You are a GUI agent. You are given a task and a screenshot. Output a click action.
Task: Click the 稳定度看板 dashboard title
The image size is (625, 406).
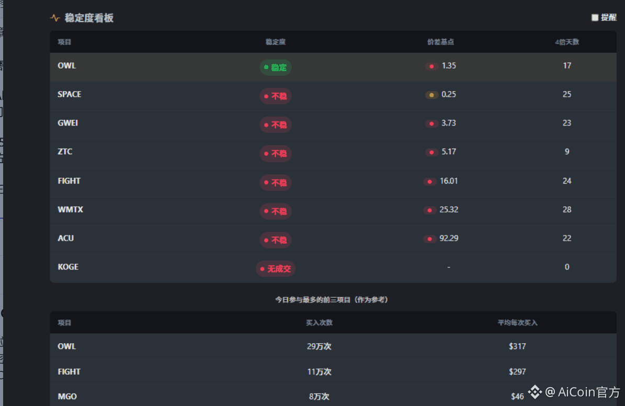coord(89,18)
